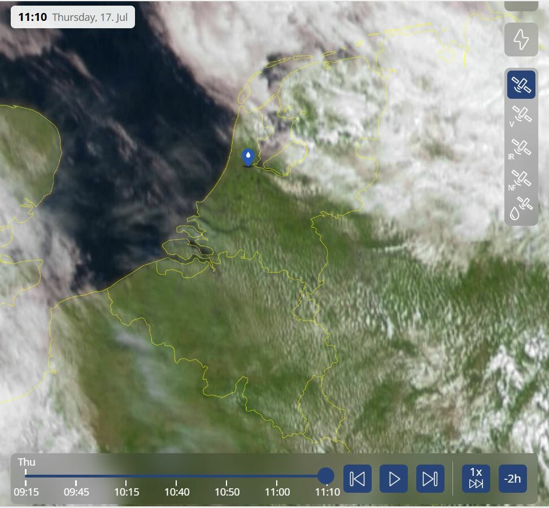Play the satellite animation
The width and height of the screenshot is (549, 508).
pyautogui.click(x=394, y=479)
